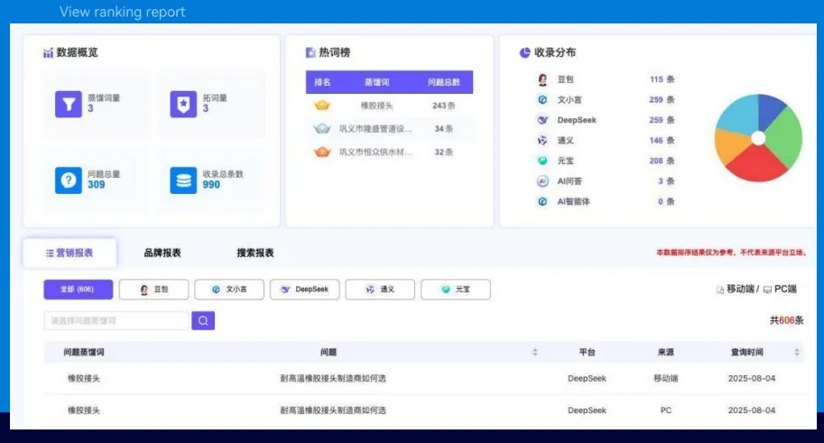
Task: Click the 问题总数 column header in 热词榜
Action: (x=443, y=82)
